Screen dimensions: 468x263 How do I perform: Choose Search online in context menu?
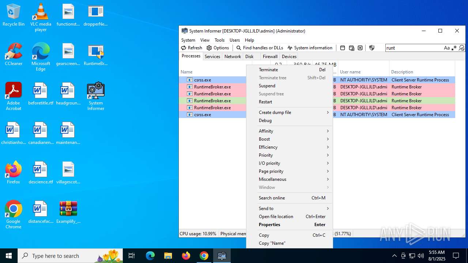pos(290,198)
